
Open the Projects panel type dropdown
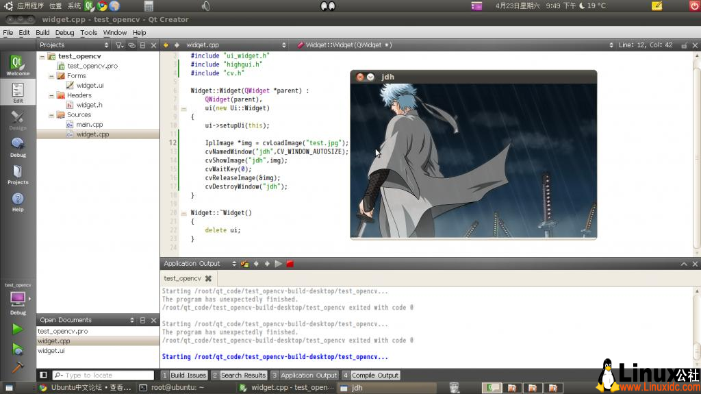74,45
